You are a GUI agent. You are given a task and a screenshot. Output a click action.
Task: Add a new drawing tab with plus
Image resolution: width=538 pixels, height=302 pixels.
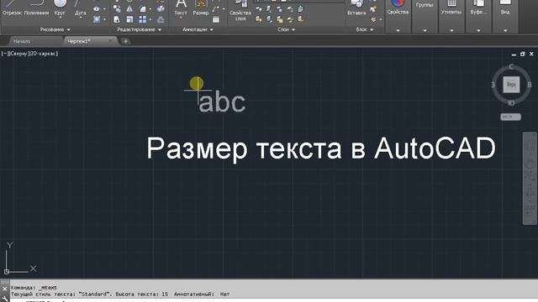coord(125,41)
